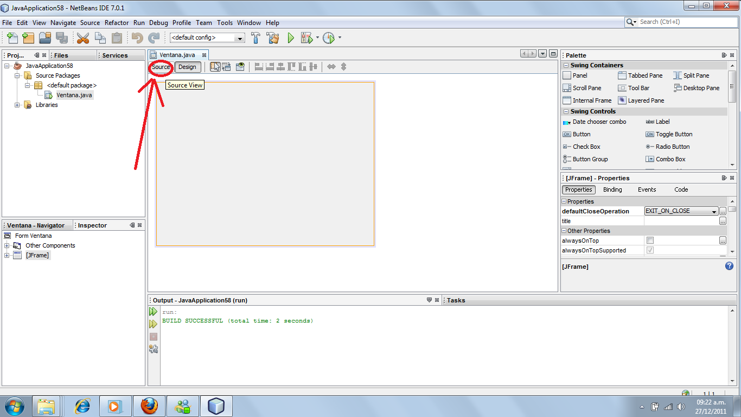Click the Paste clipboard icon
741x417 pixels.
point(117,38)
